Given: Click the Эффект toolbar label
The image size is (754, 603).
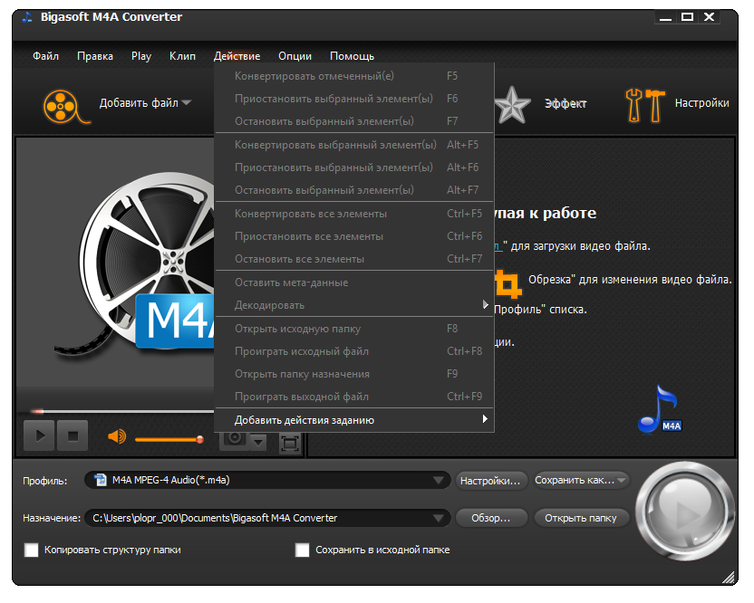Looking at the screenshot, I should 565,103.
